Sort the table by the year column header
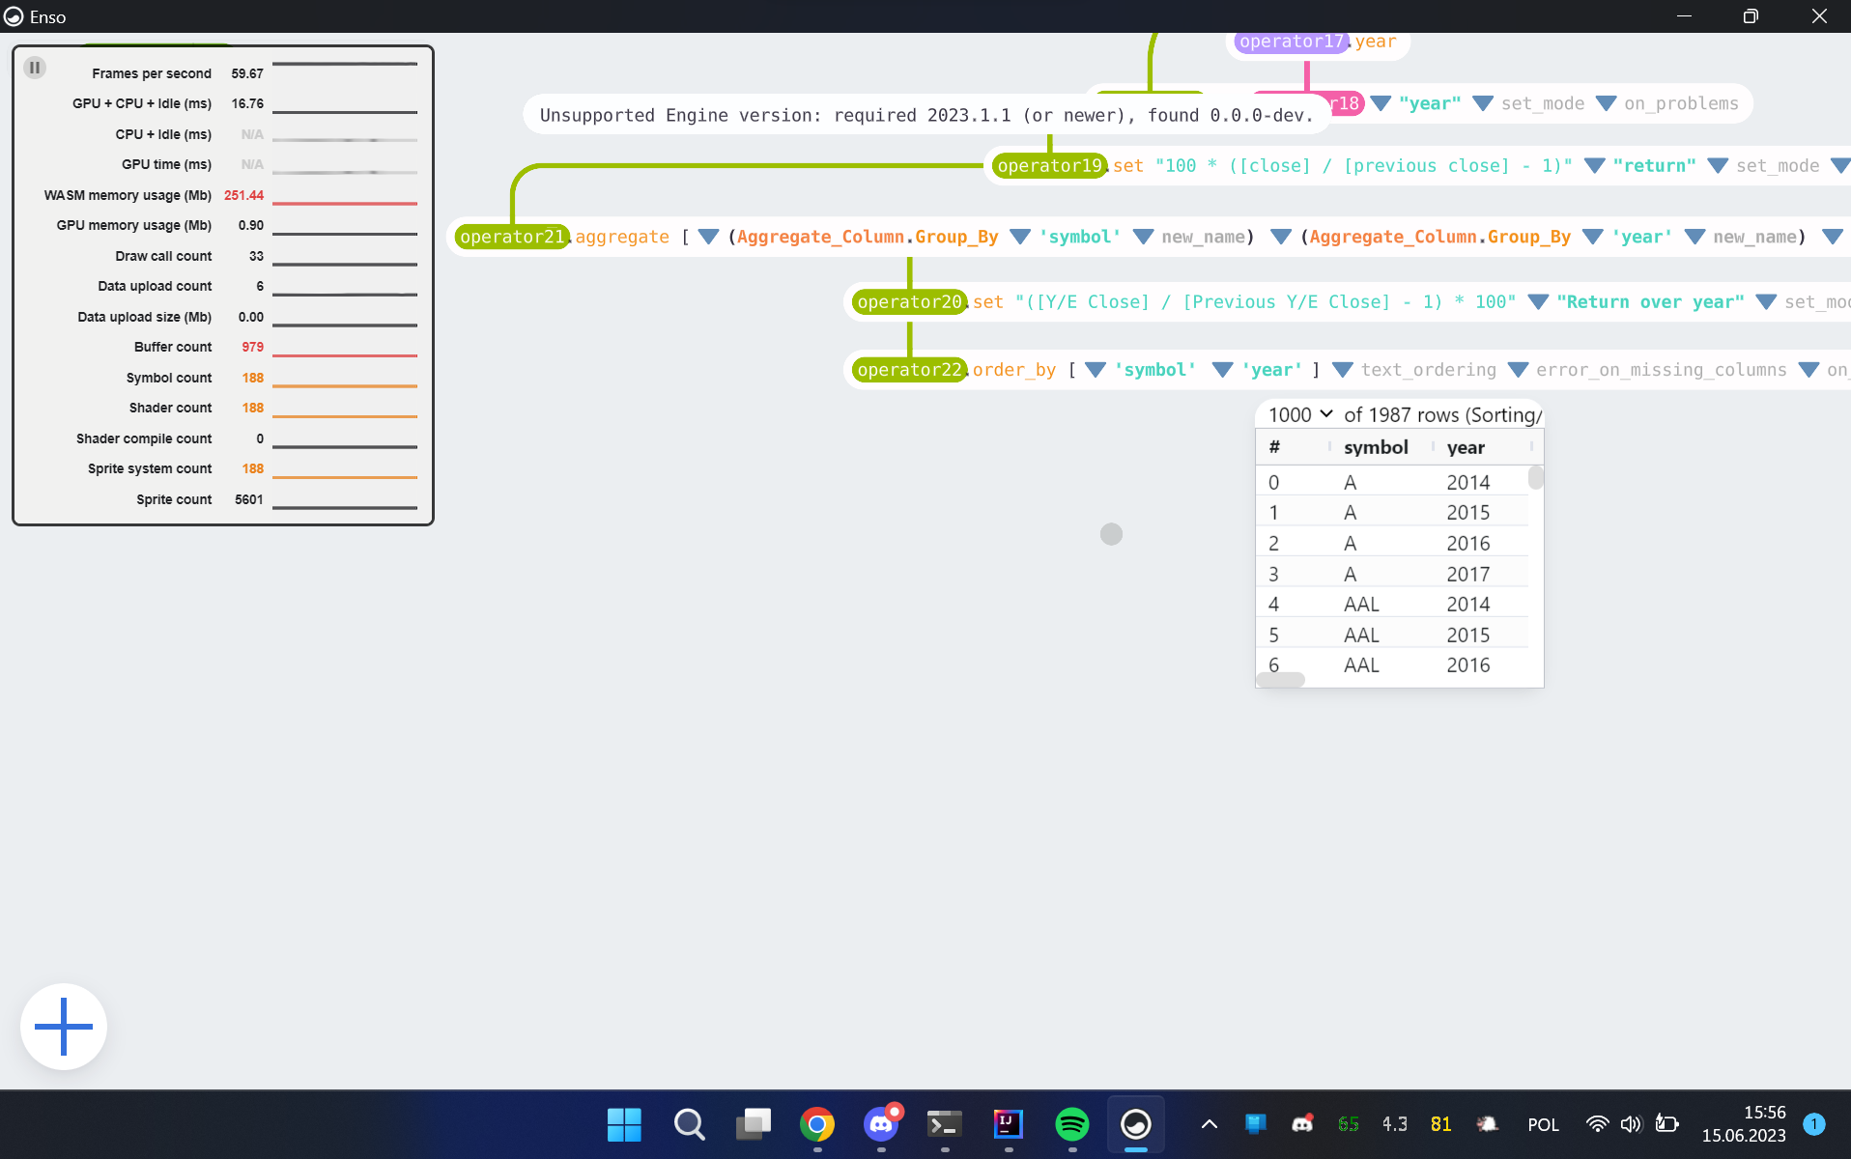This screenshot has height=1159, width=1851. tap(1465, 446)
